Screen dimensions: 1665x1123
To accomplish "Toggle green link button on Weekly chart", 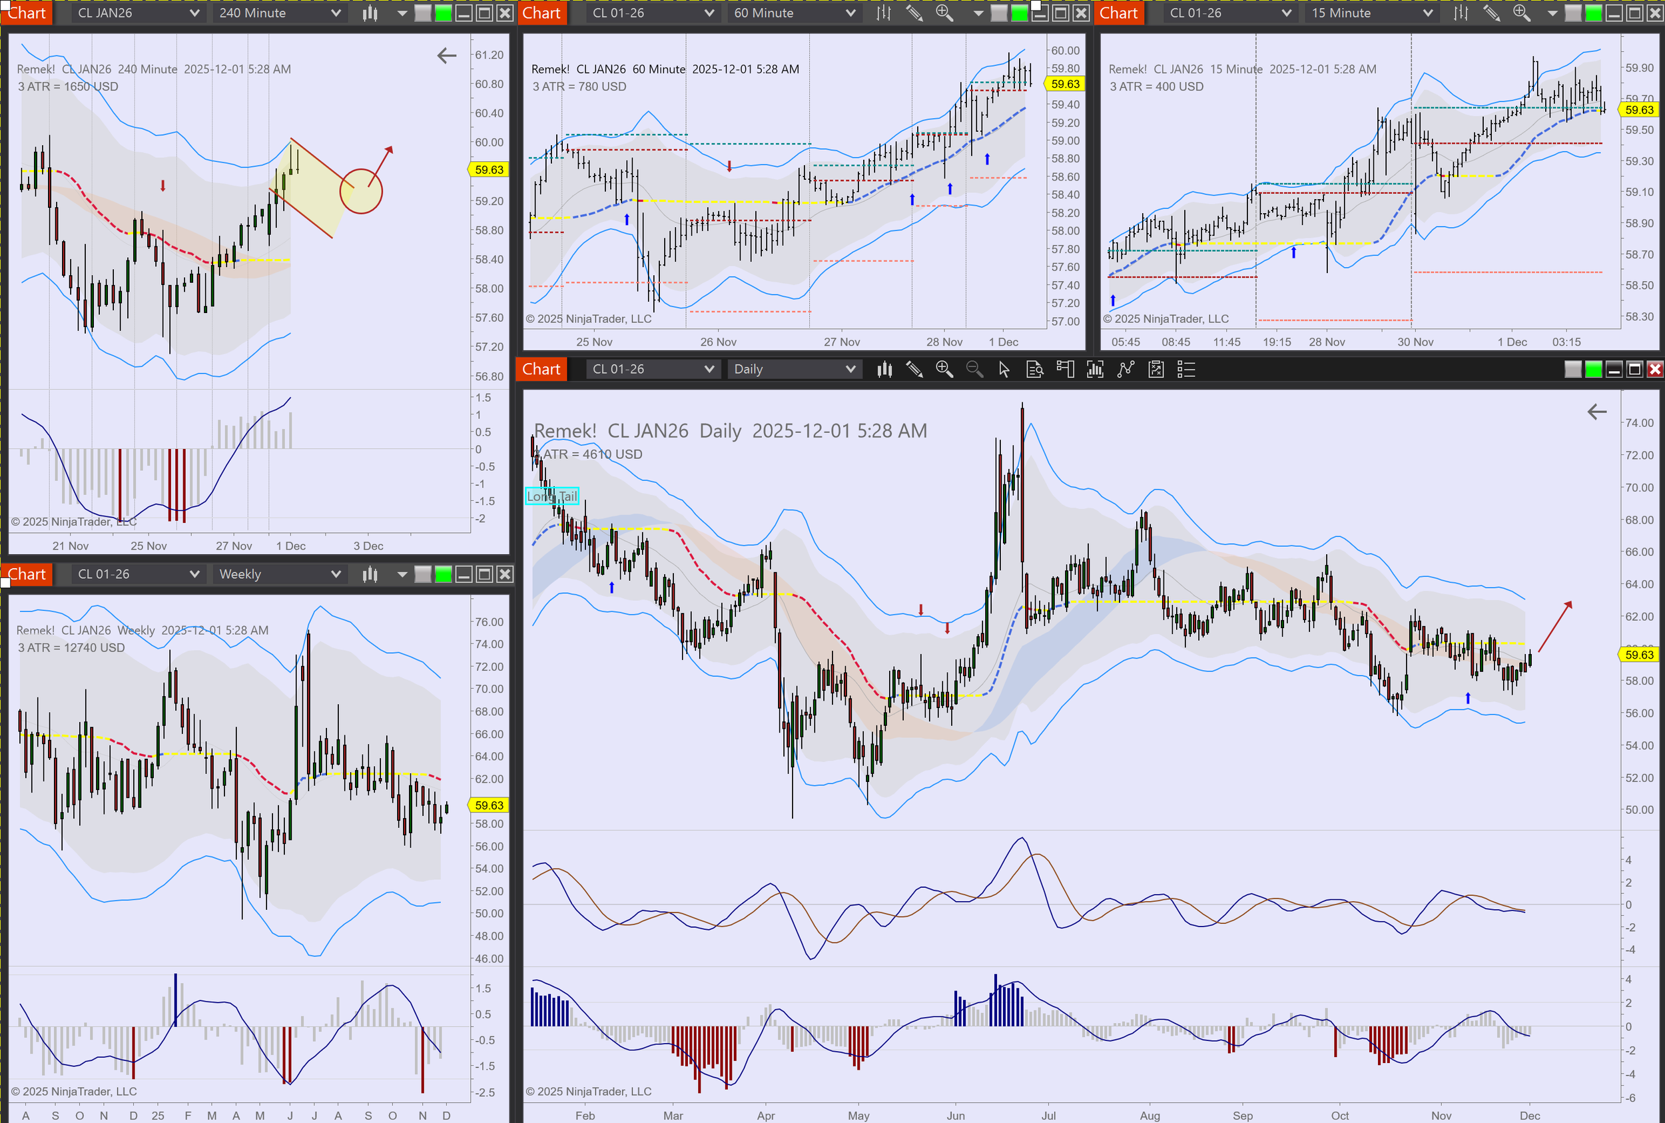I will (444, 574).
